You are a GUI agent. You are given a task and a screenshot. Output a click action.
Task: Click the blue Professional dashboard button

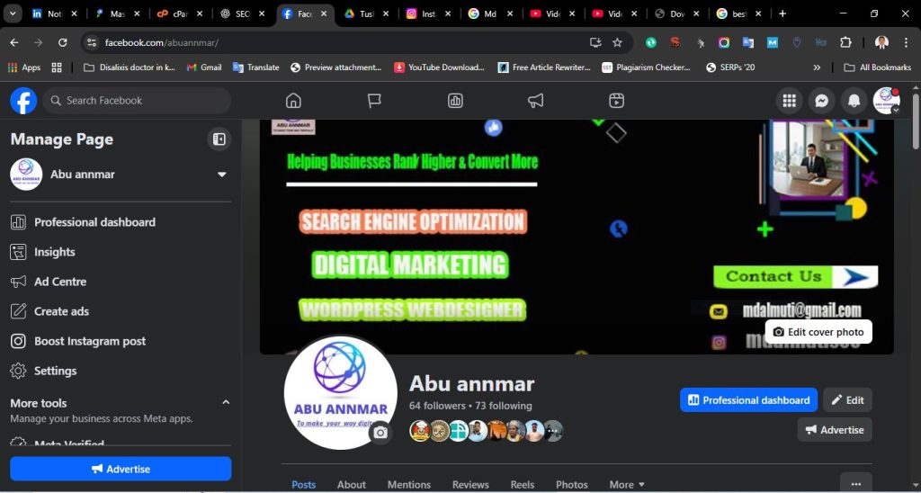tap(748, 400)
